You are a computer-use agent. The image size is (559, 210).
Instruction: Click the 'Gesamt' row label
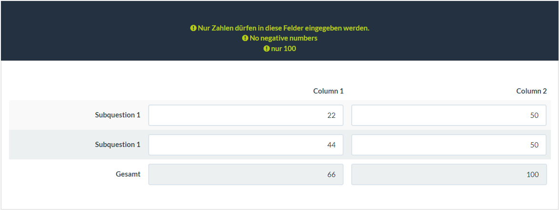coord(128,174)
